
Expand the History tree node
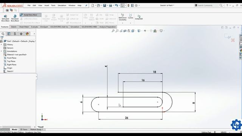pyautogui.click(x=2, y=45)
